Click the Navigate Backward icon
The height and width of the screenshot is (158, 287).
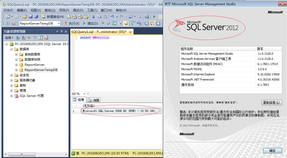(131, 17)
